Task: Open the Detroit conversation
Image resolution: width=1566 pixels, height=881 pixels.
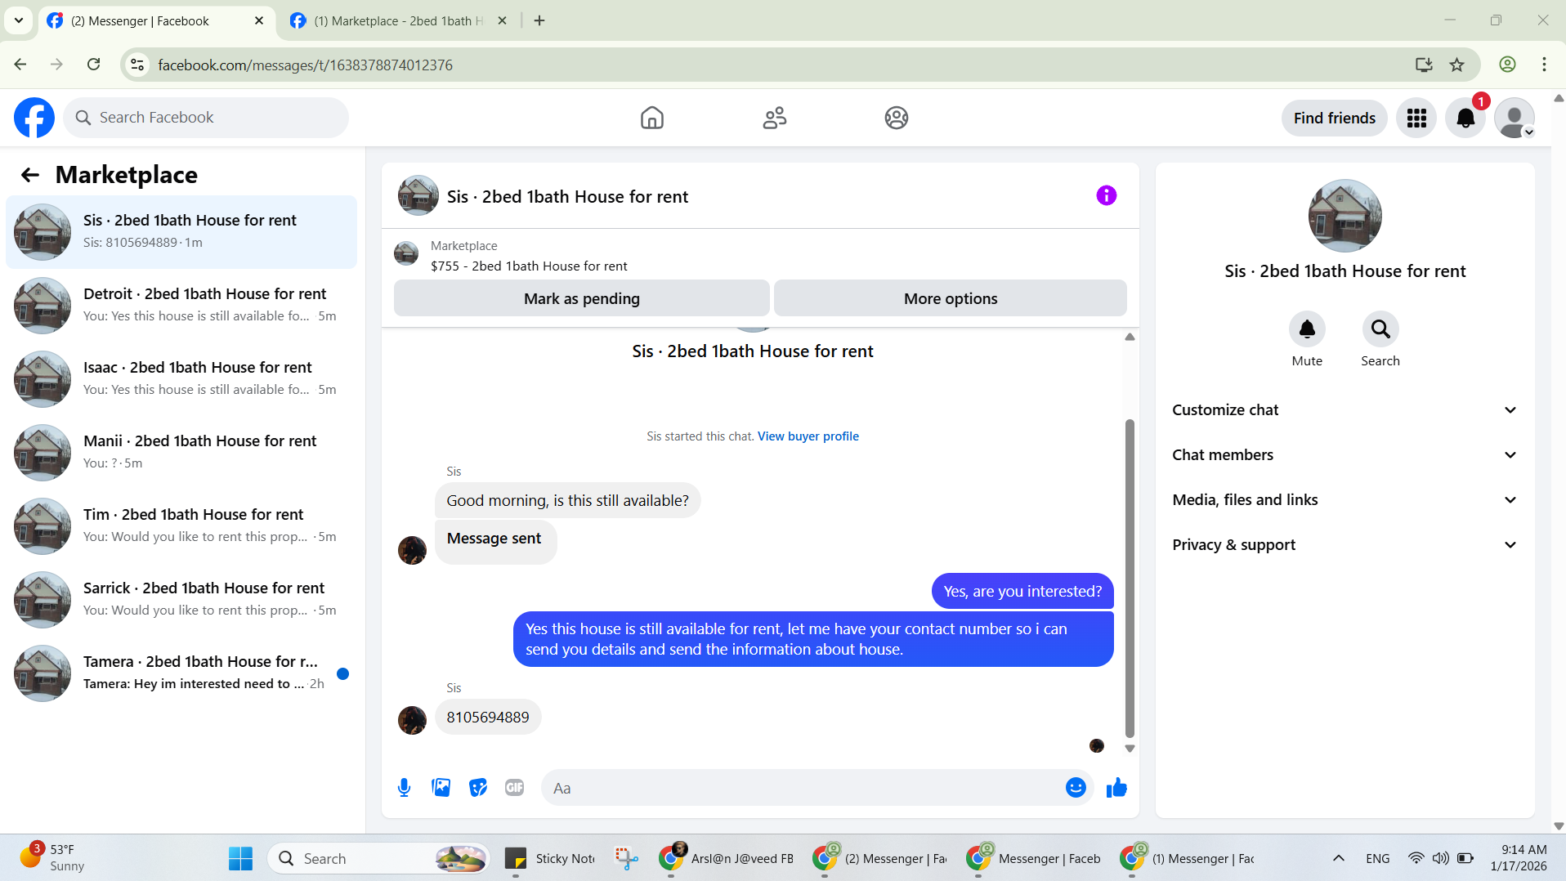Action: [181, 306]
